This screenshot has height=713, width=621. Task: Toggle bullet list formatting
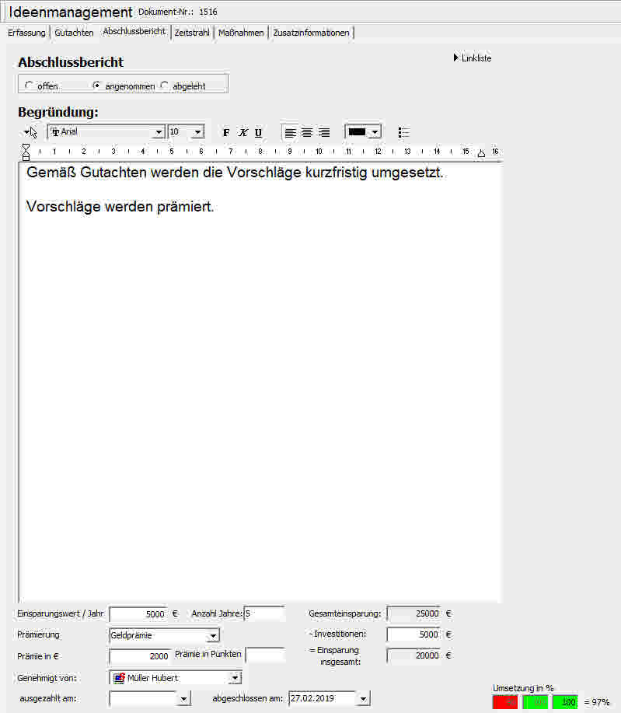tap(403, 132)
